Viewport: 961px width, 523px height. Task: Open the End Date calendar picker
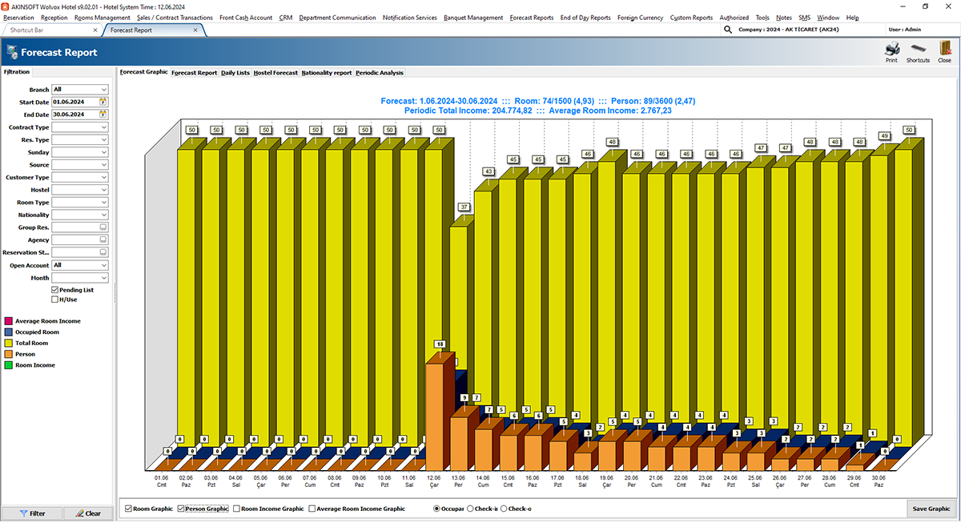point(103,115)
